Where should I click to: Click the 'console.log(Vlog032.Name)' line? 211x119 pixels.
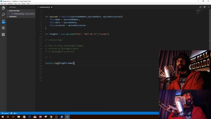[x=60, y=63]
